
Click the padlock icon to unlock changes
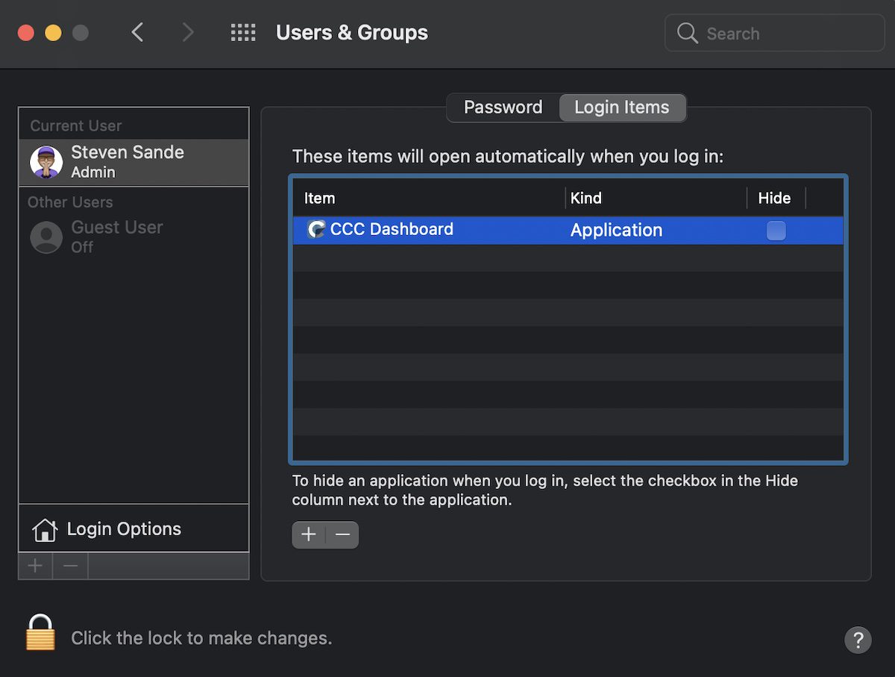(x=40, y=632)
